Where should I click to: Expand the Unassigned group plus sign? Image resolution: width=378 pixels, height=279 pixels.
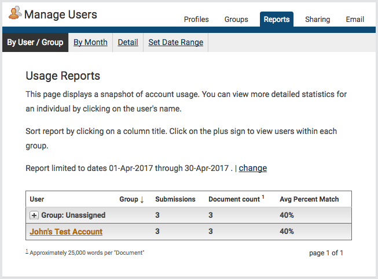34,215
